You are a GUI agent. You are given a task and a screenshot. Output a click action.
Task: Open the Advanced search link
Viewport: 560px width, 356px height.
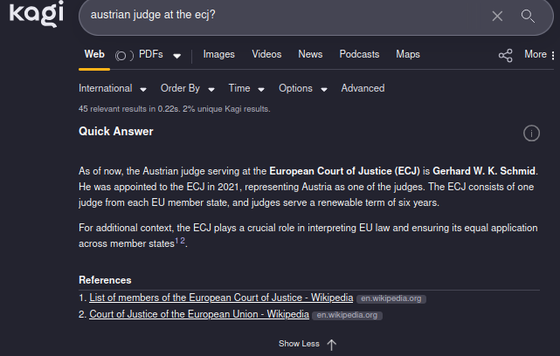[x=363, y=88]
